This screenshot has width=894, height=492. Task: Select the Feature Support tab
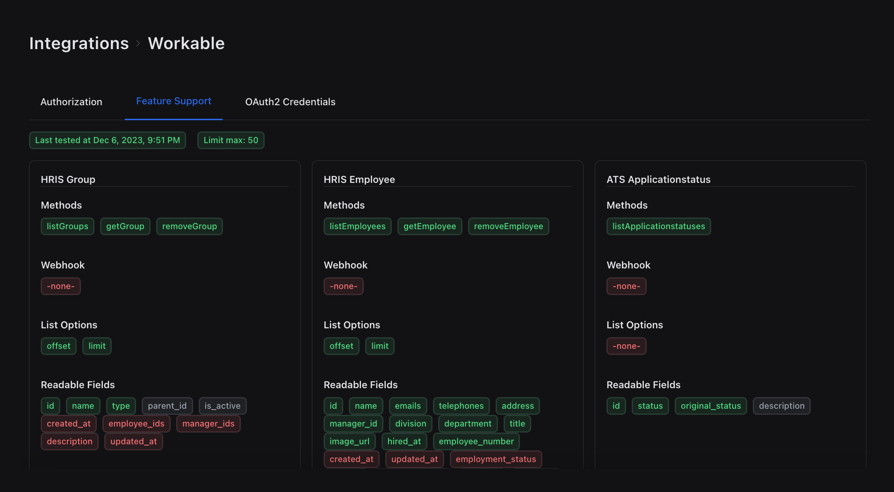[x=173, y=101]
